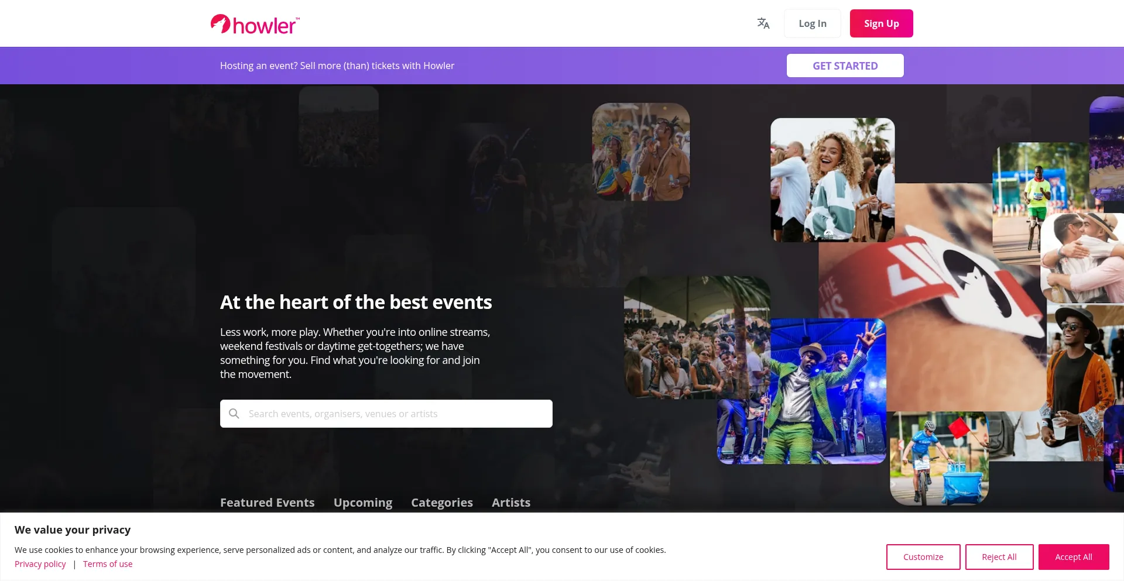This screenshot has width=1124, height=581.
Task: Click the Sign Up button
Action: tap(882, 23)
